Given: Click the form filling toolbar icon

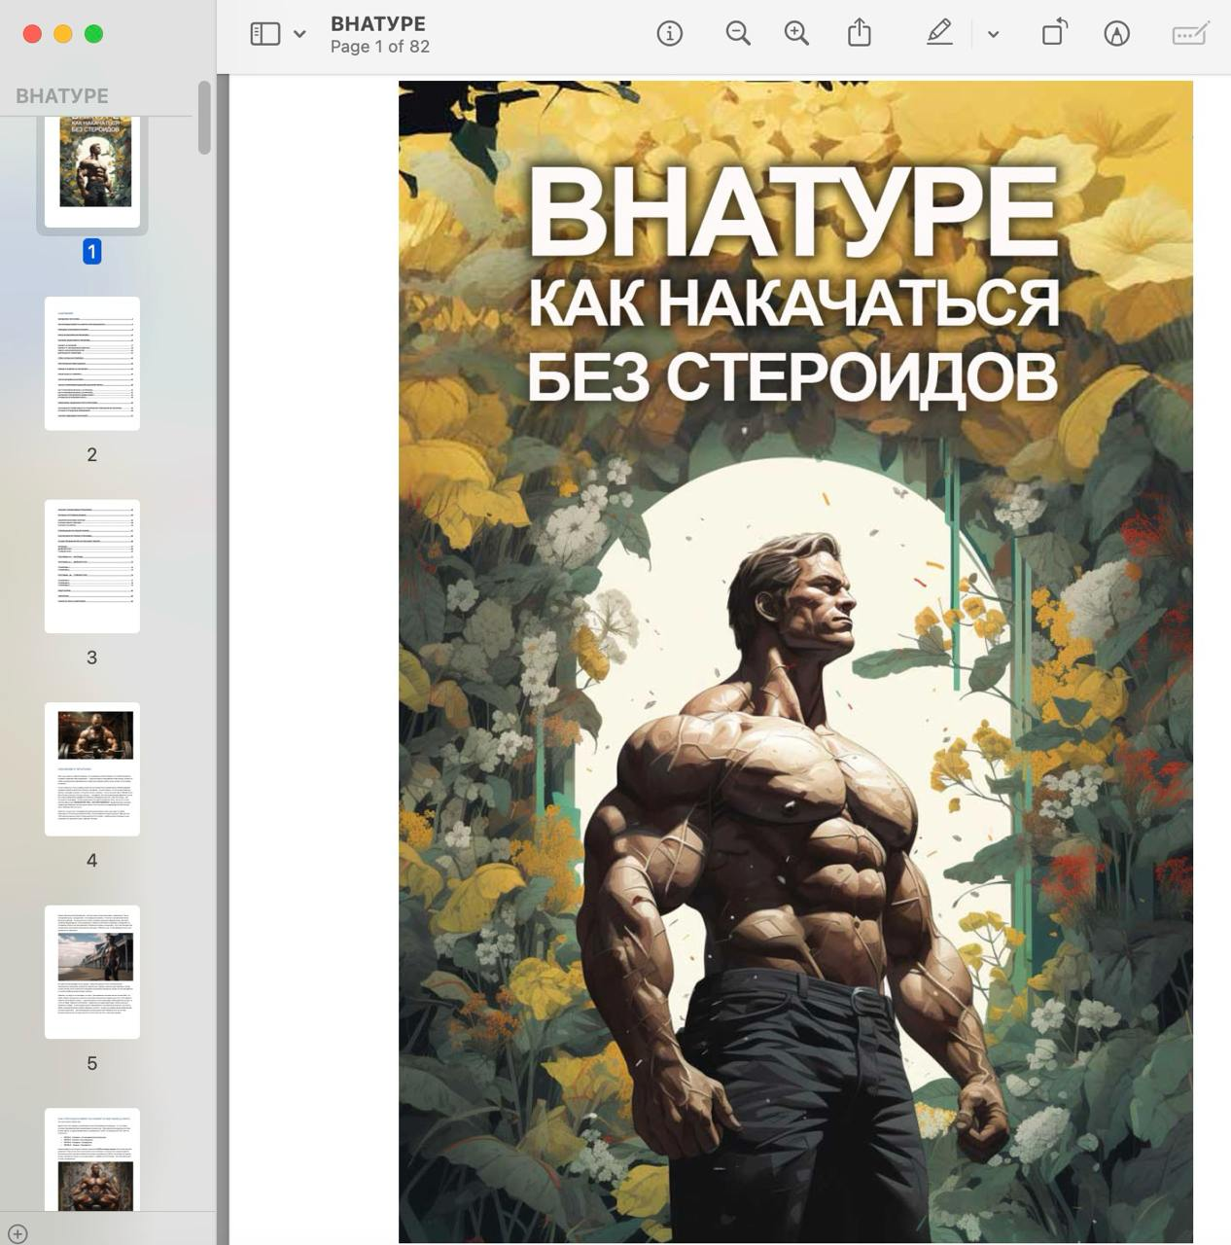Looking at the screenshot, I should pos(1190,34).
